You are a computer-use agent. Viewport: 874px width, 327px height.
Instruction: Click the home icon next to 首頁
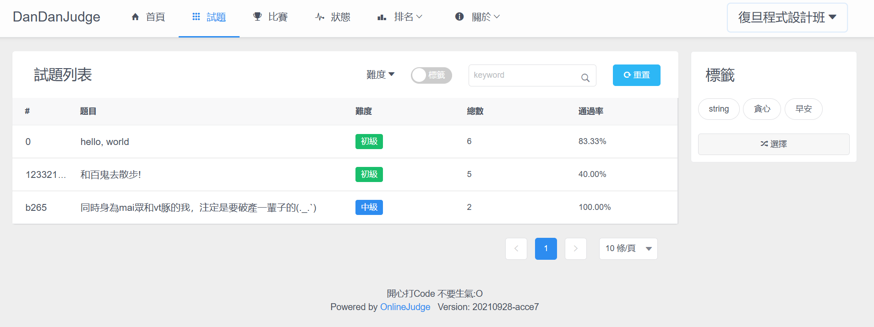[135, 17]
